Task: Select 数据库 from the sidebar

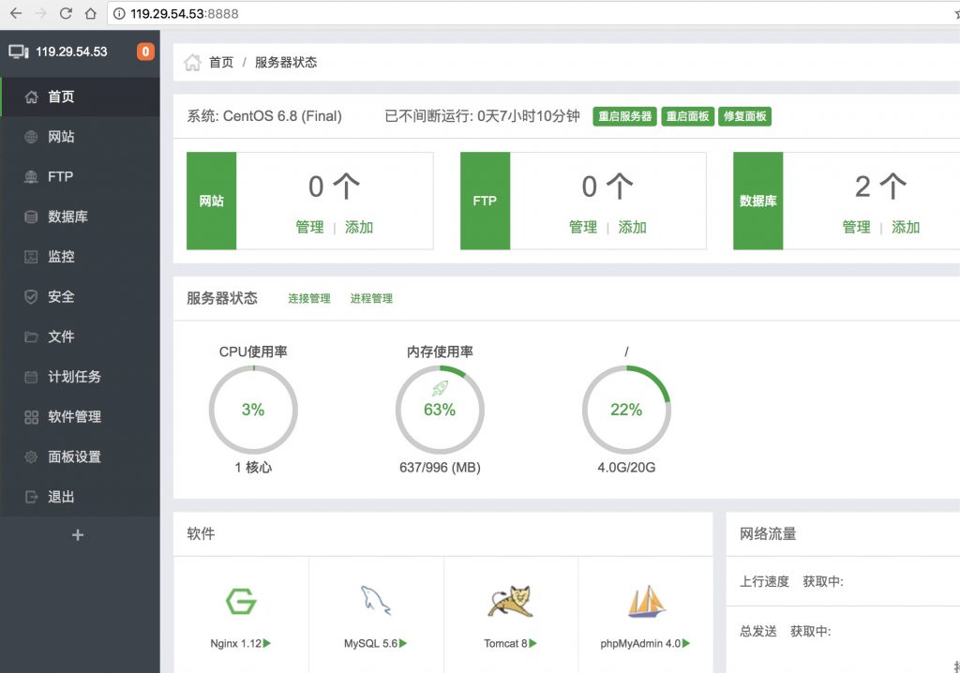Action: [x=67, y=217]
